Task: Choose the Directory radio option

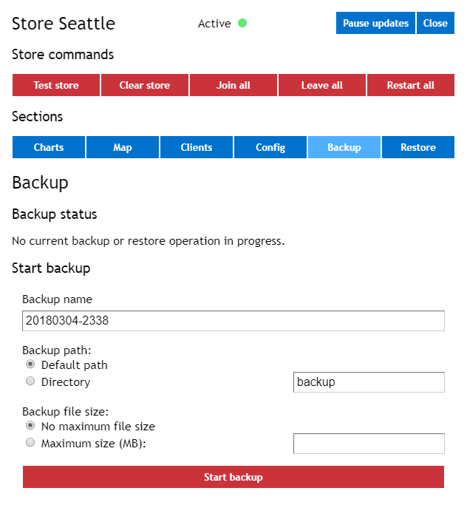Action: point(30,382)
